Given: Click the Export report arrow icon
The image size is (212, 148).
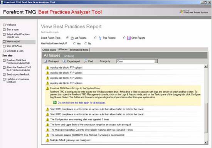Looking at the screenshot, I should (64, 61).
